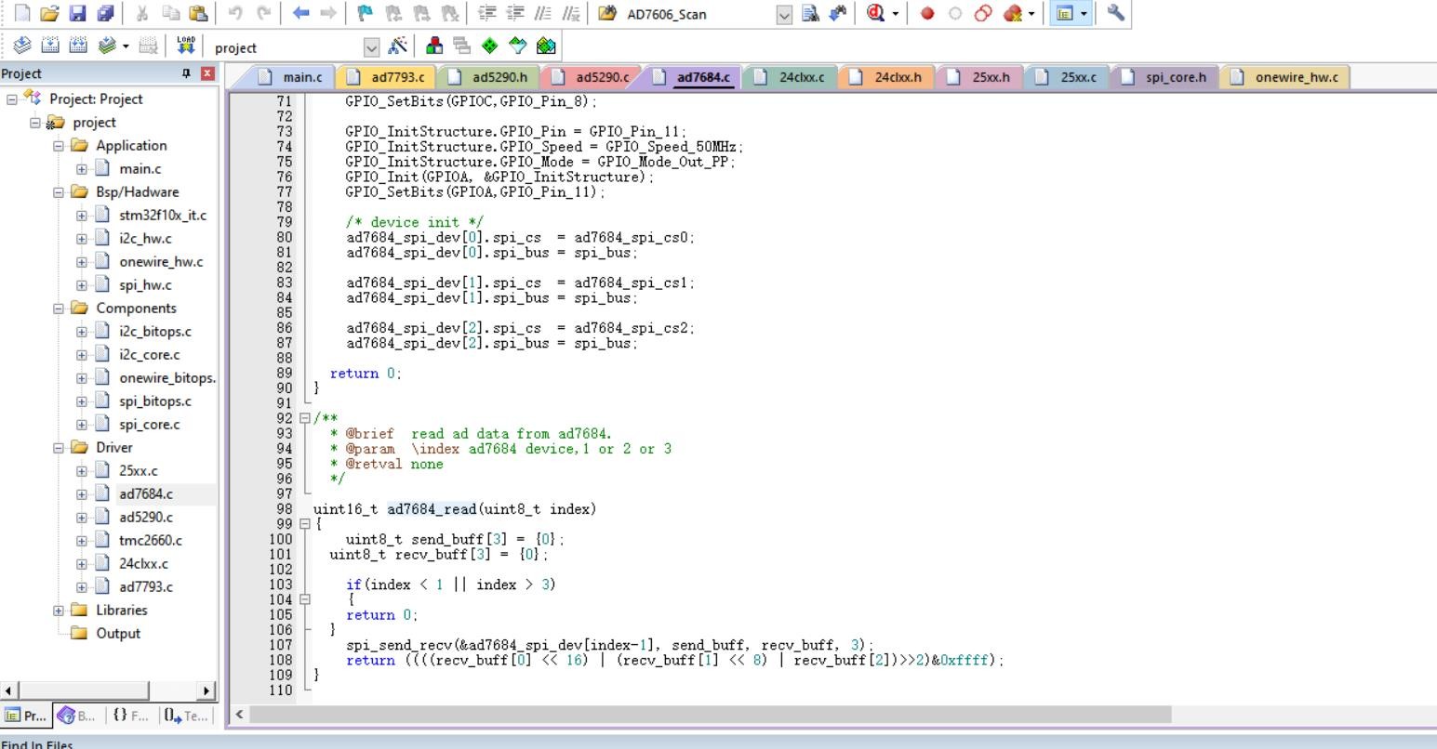This screenshot has width=1437, height=749.
Task: Select stm32f10x_it.c in the project tree
Action: coord(163,215)
